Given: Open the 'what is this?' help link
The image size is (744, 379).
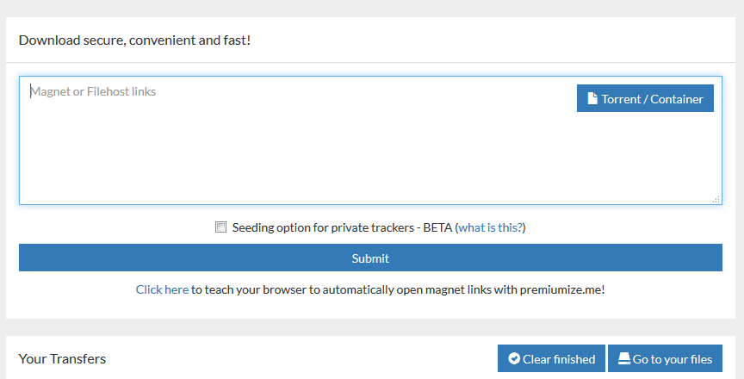Looking at the screenshot, I should click(x=490, y=227).
